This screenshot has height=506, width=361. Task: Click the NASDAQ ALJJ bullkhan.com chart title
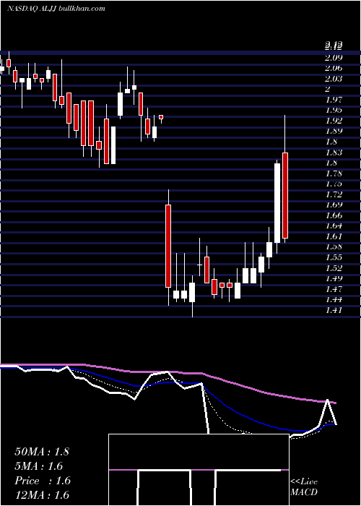point(56,9)
